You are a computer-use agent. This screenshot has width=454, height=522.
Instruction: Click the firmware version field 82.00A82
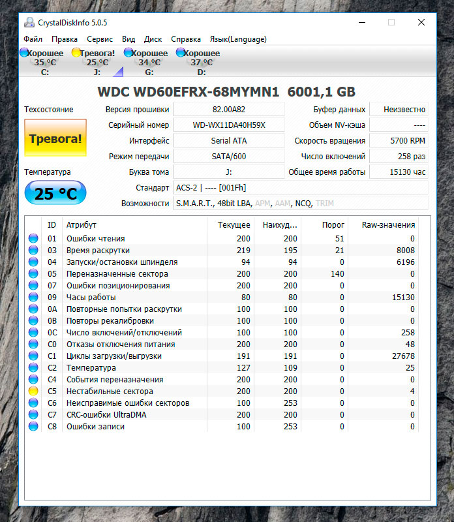click(229, 109)
